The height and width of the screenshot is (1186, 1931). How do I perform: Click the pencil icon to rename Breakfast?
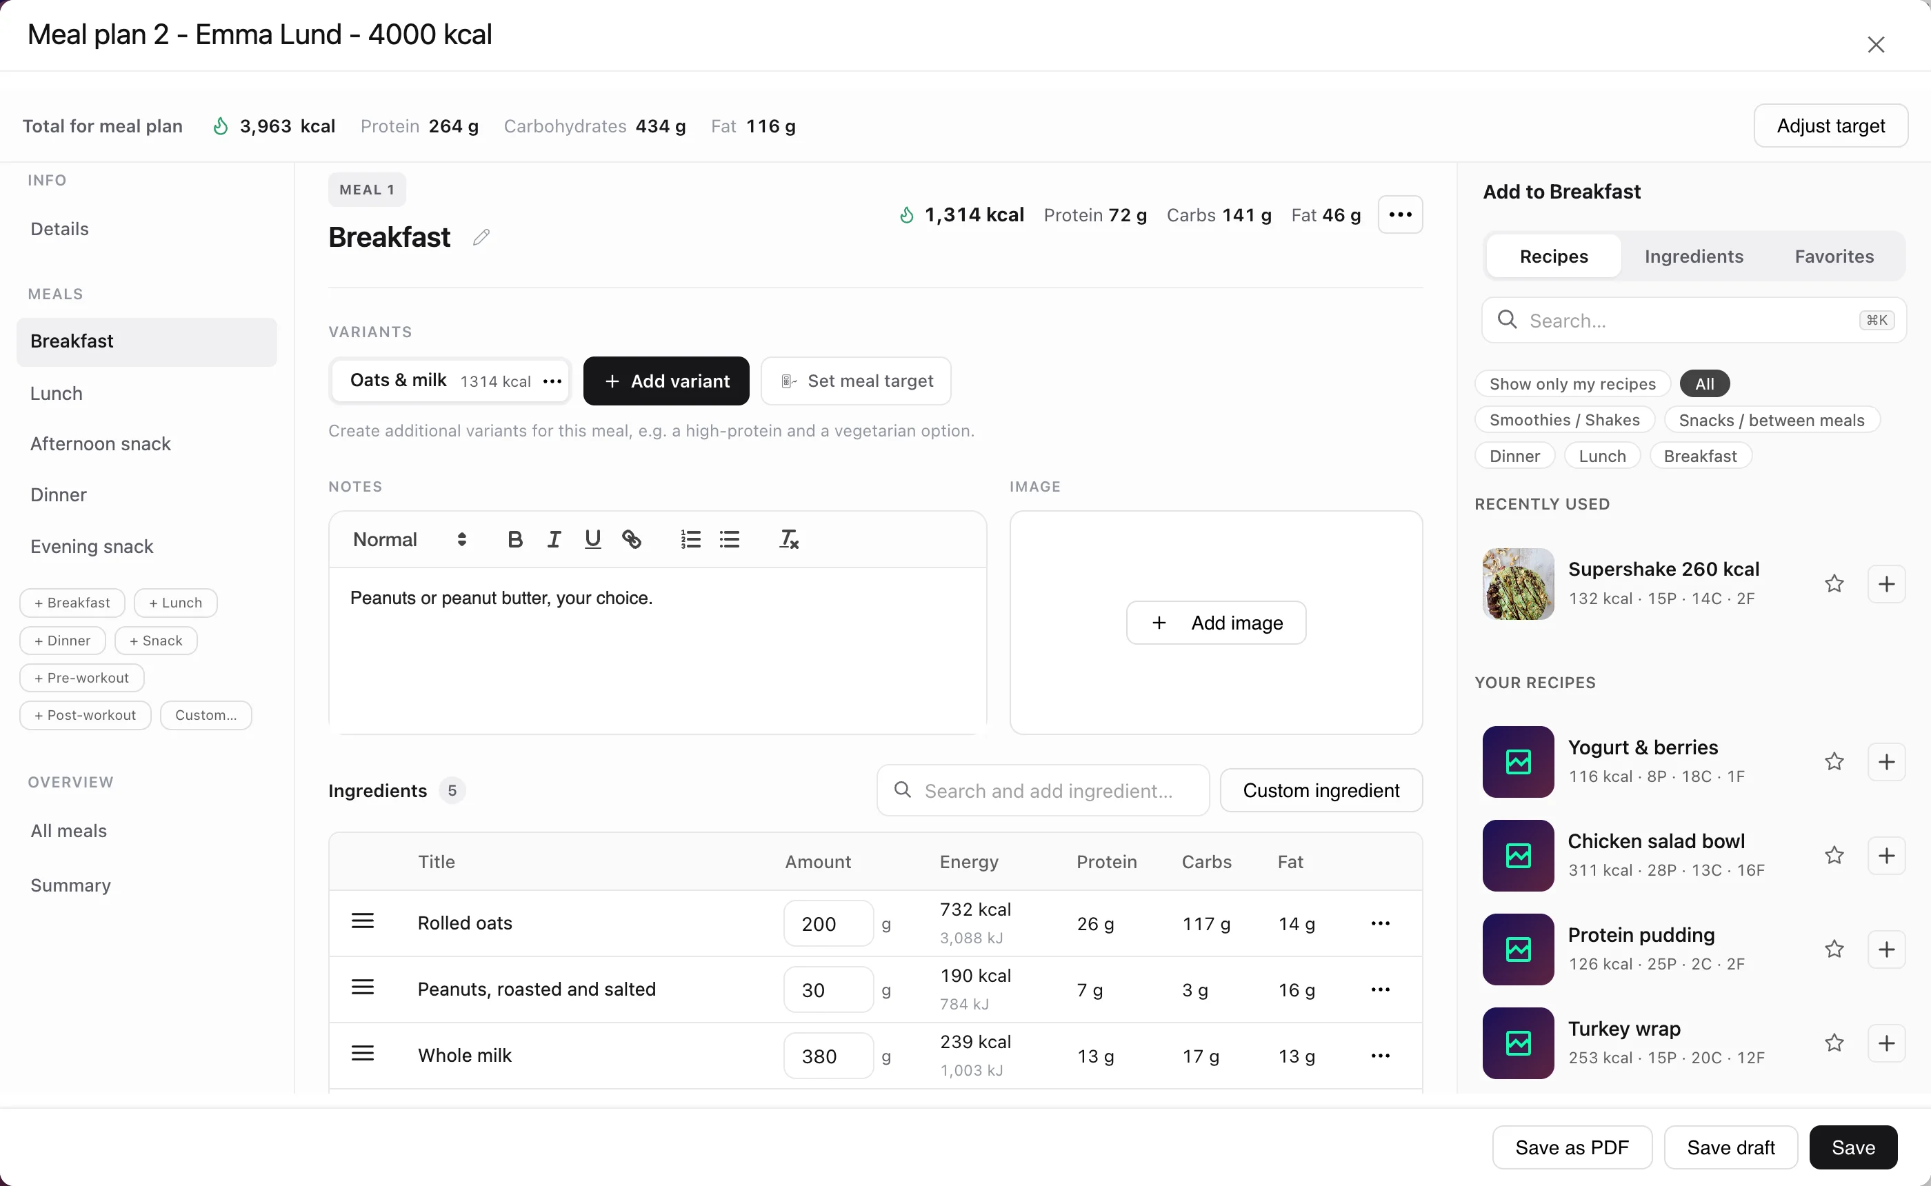[x=481, y=237]
